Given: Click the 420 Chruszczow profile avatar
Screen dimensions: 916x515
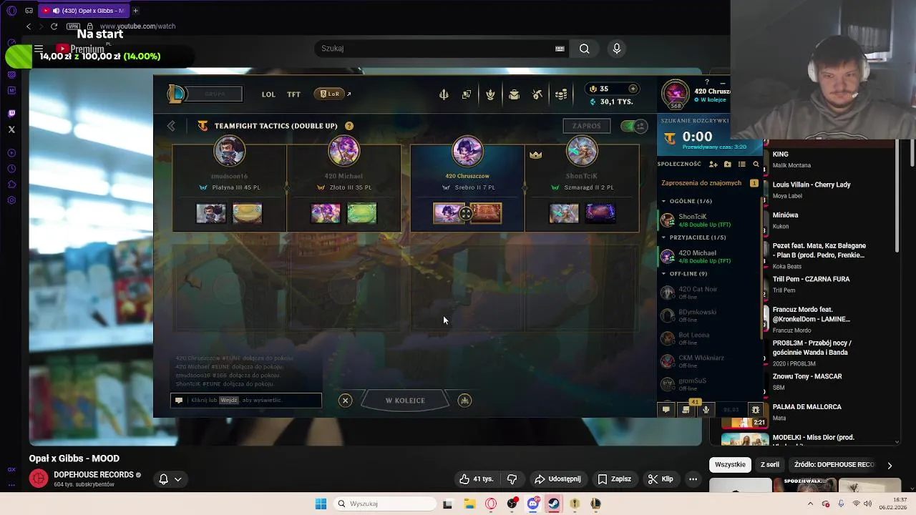Looking at the screenshot, I should pyautogui.click(x=675, y=94).
